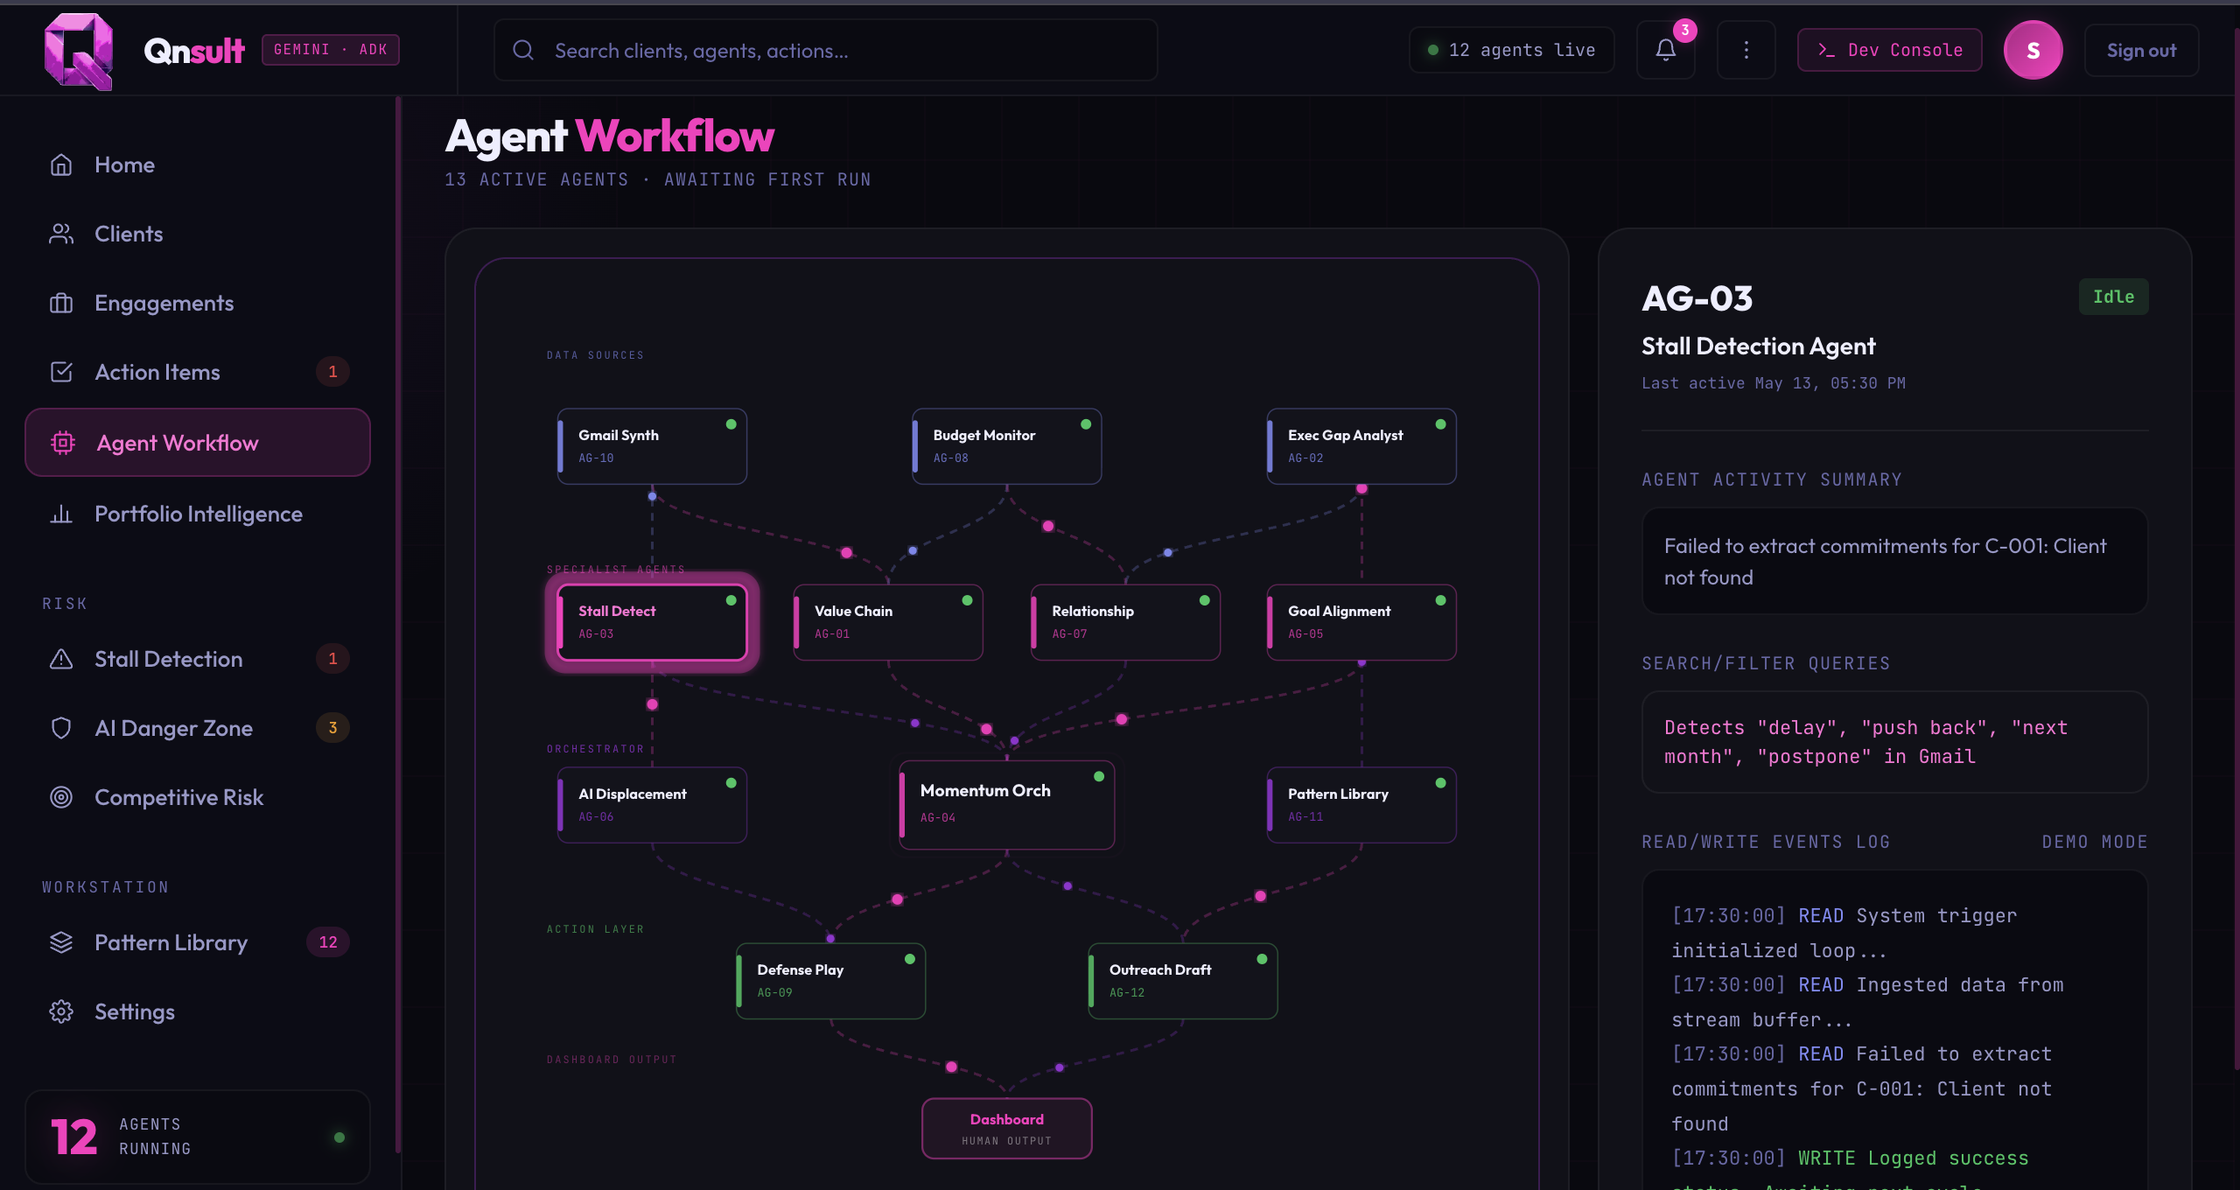Open Portfolio Intelligence

(x=198, y=514)
